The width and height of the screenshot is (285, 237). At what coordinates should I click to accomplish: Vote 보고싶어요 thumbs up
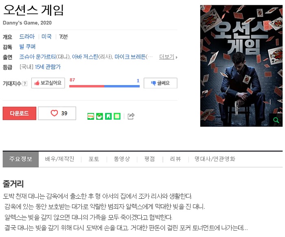pyautogui.click(x=48, y=83)
